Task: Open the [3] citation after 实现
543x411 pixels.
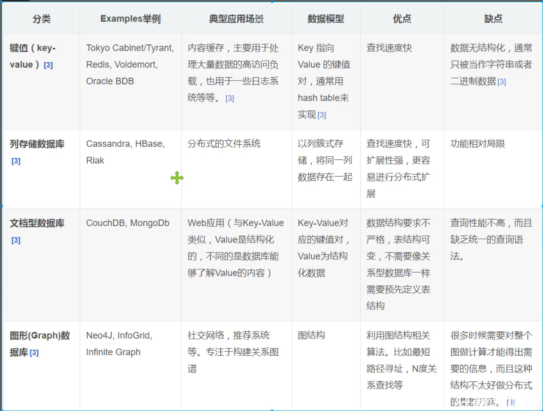Action: (322, 115)
